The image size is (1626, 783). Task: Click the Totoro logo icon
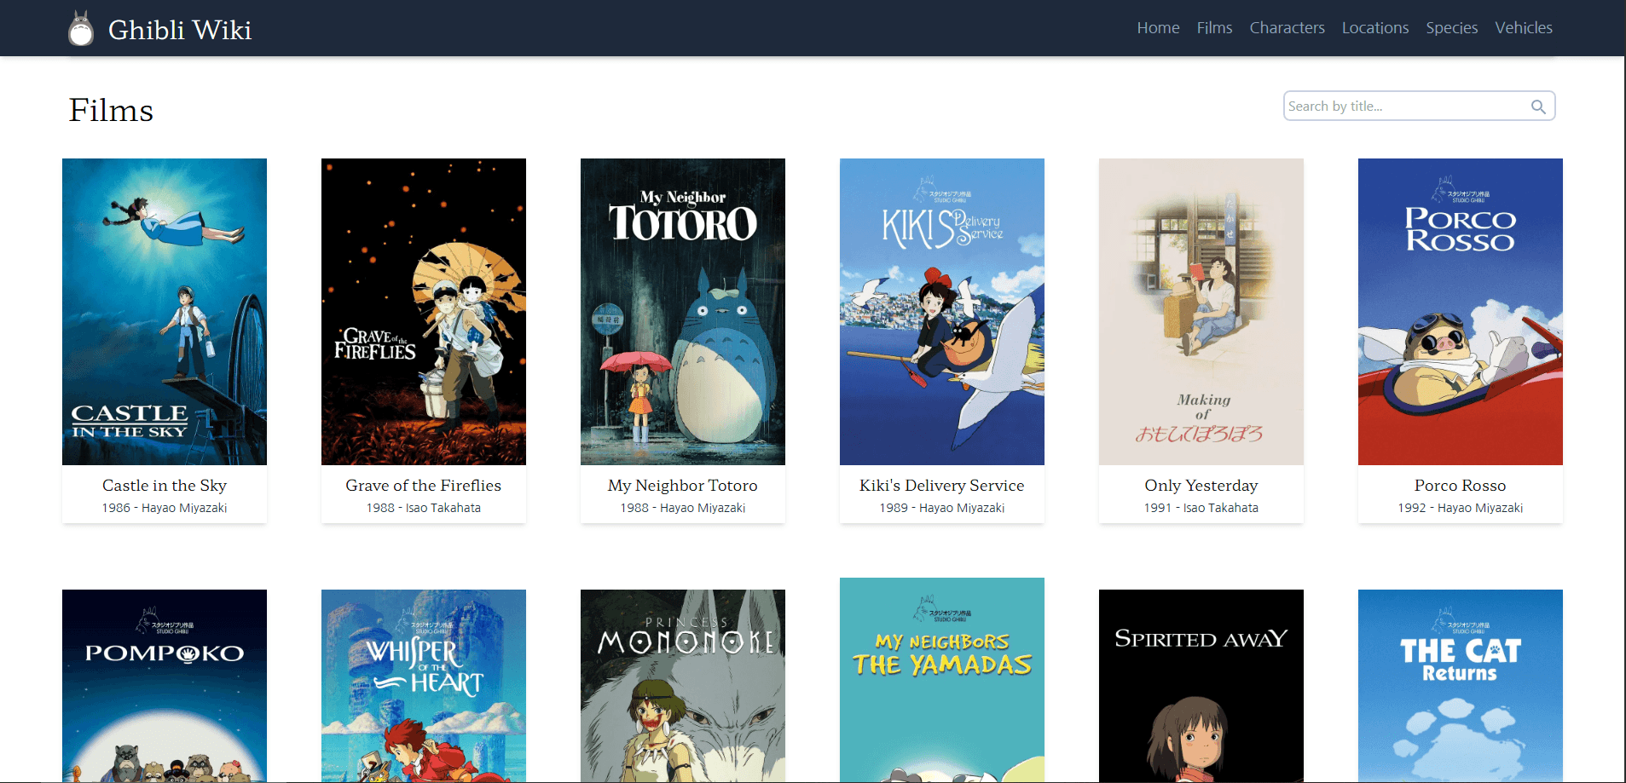pos(81,29)
